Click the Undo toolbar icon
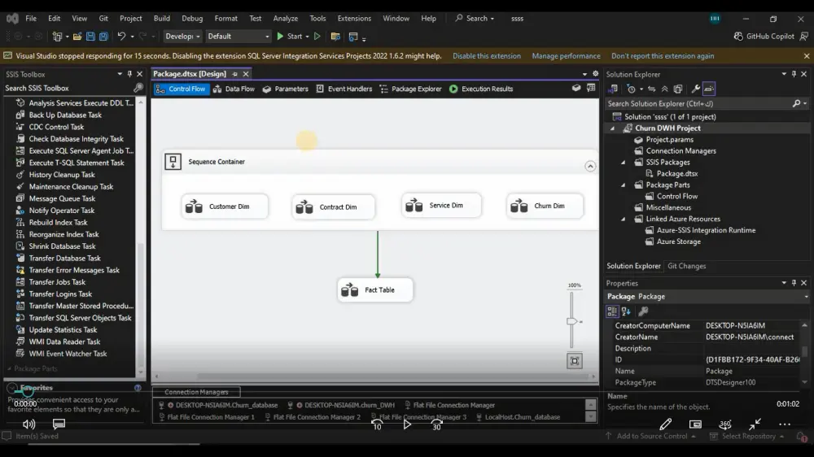The image size is (814, 457). coord(121,37)
